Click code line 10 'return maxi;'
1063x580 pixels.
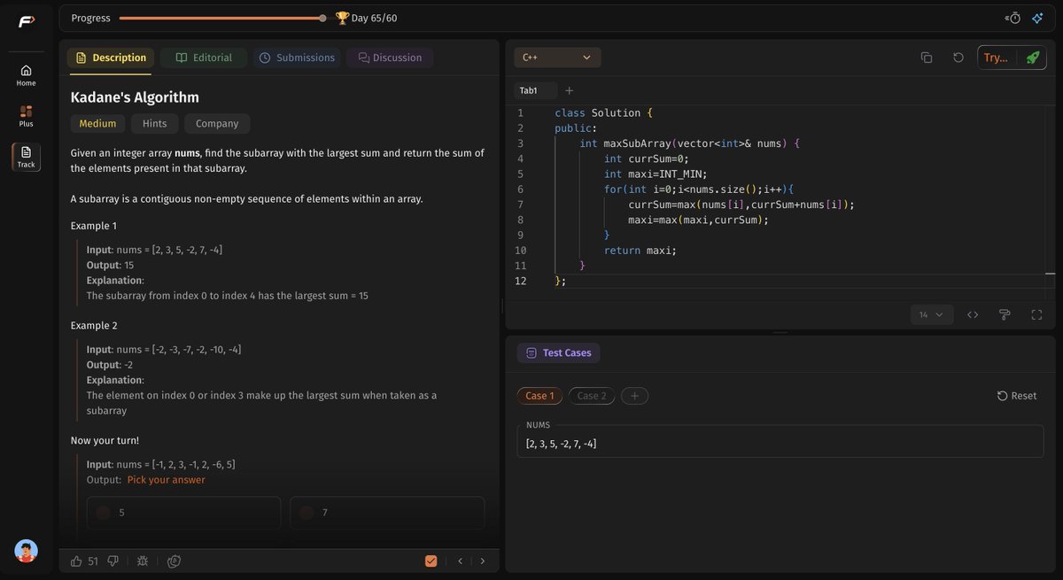(x=640, y=251)
